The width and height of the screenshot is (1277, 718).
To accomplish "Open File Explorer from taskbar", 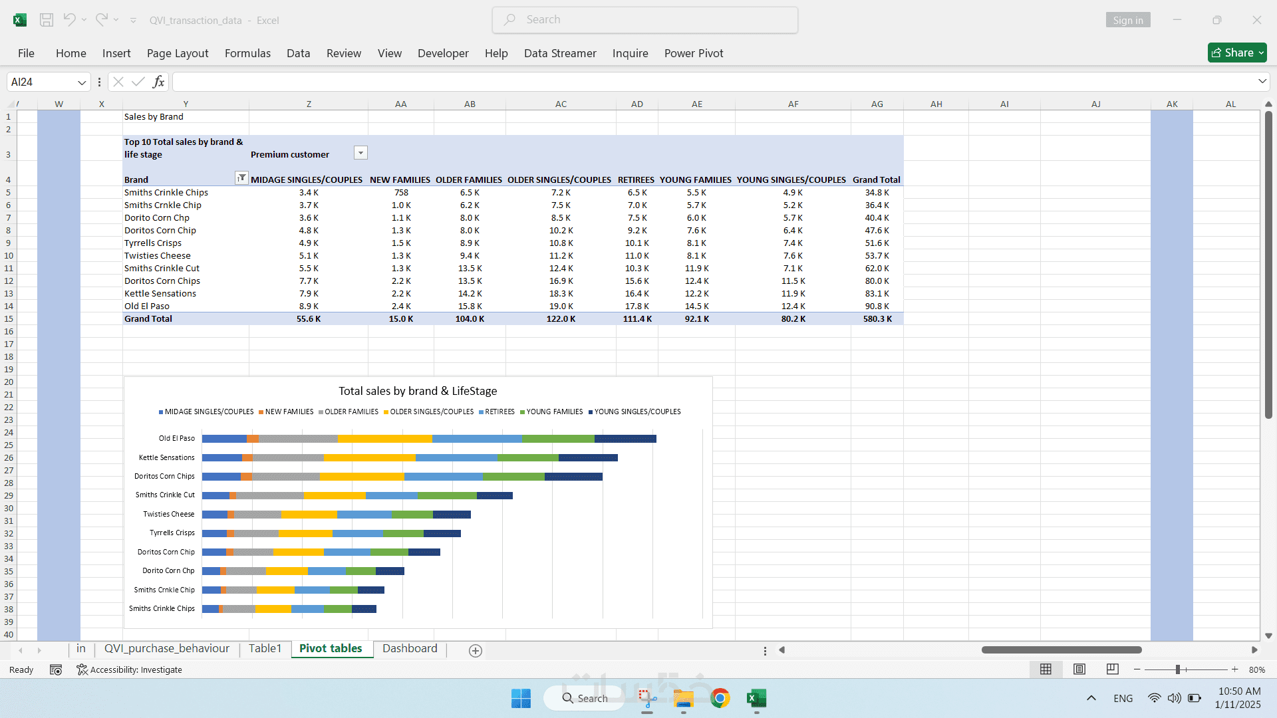I will pyautogui.click(x=684, y=698).
